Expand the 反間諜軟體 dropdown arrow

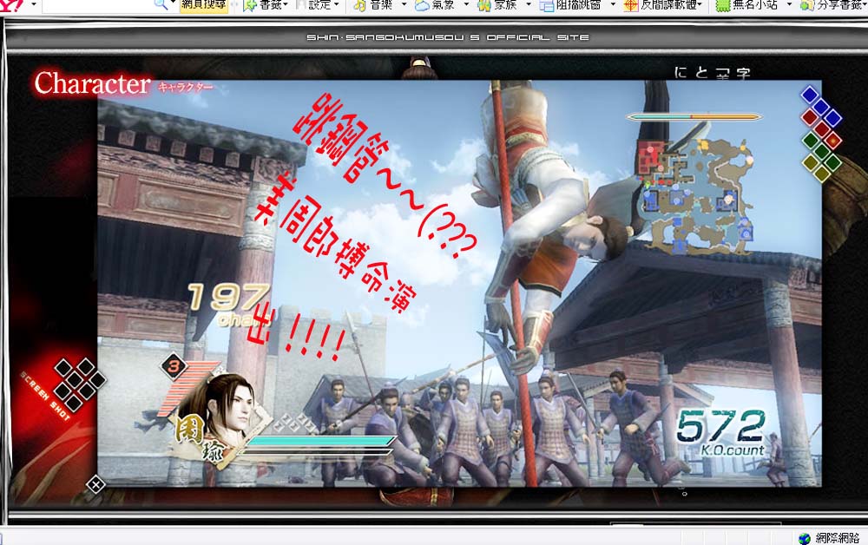700,4
